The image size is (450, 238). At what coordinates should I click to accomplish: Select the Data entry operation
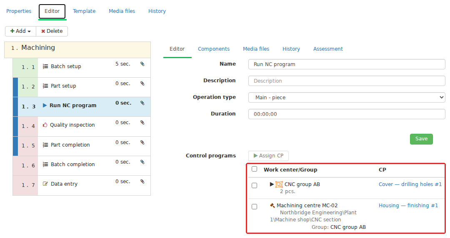click(82, 185)
